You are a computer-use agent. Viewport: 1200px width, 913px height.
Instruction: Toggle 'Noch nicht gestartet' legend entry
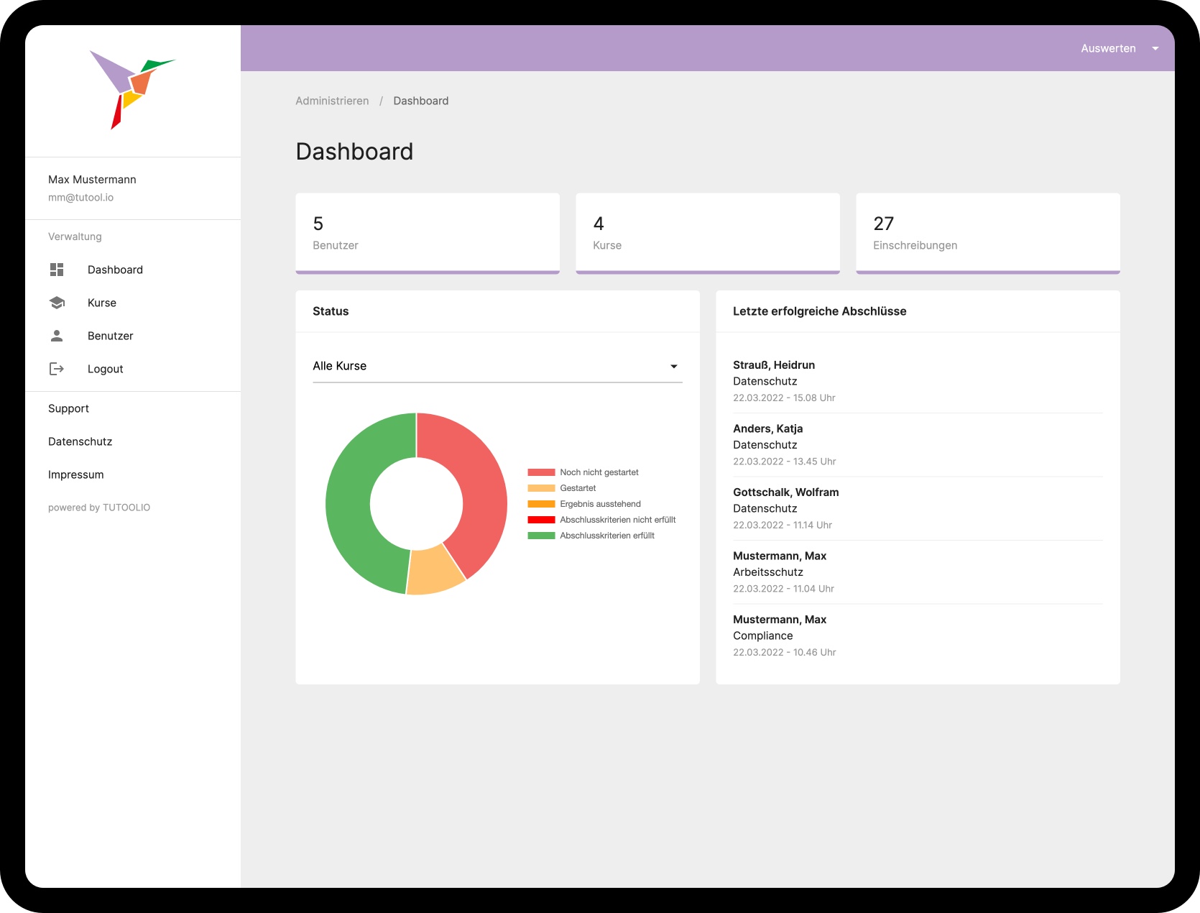point(599,472)
